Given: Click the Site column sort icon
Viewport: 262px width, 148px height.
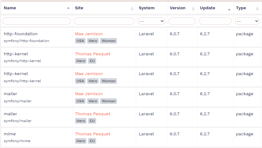Looking at the screenshot, I should (132, 9).
